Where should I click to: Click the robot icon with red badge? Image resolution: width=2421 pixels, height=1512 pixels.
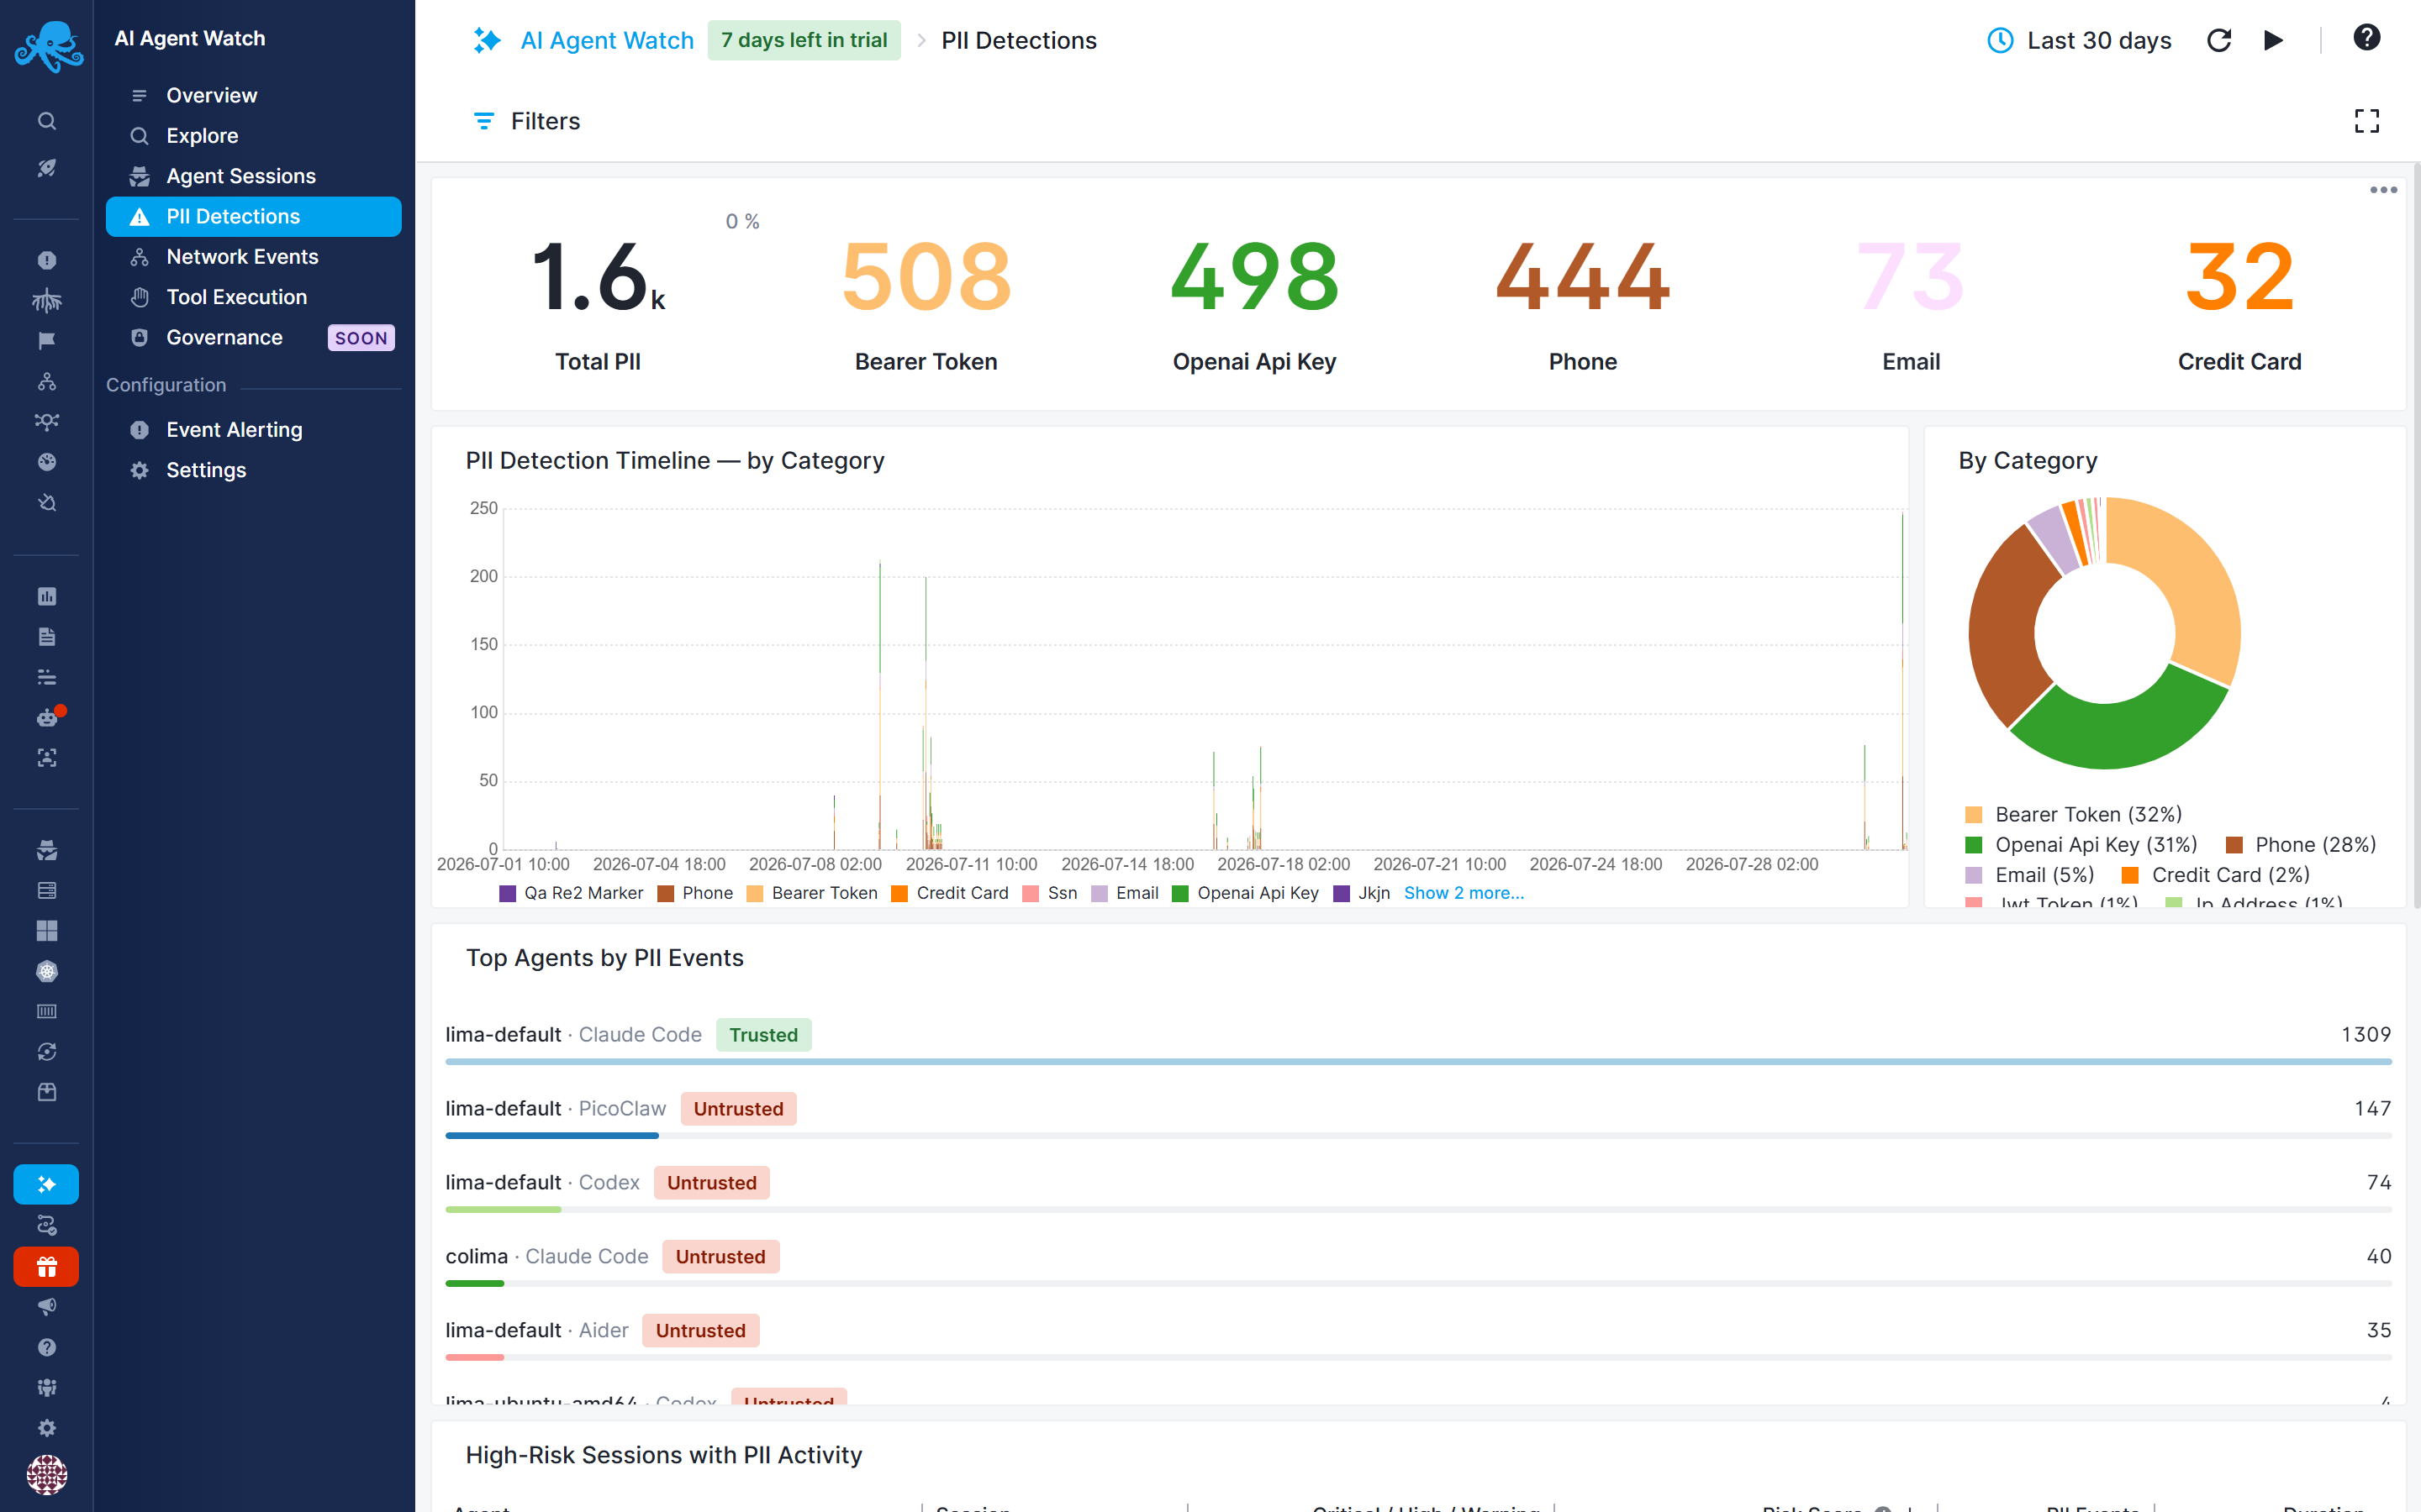pos(47,717)
